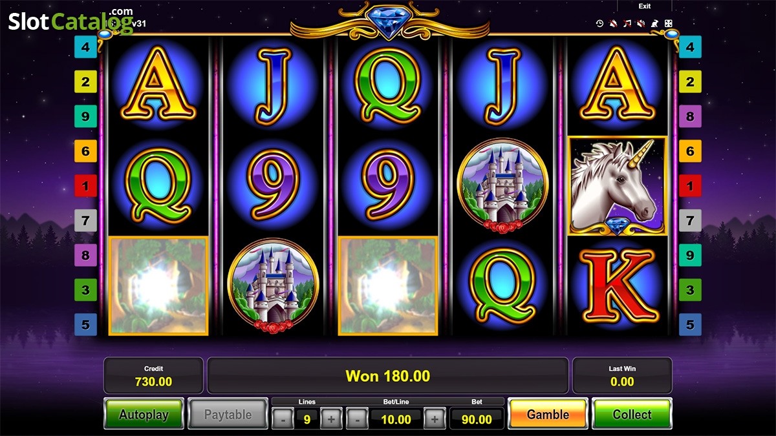The image size is (776, 436).
Task: Toggle the muted bell notification sounds
Action: point(613,23)
